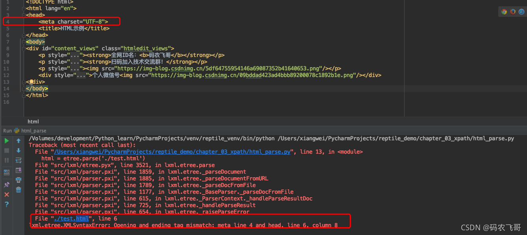The height and width of the screenshot is (235, 527).
Task: Click the python interpreter command line in console
Action: tap(271, 138)
